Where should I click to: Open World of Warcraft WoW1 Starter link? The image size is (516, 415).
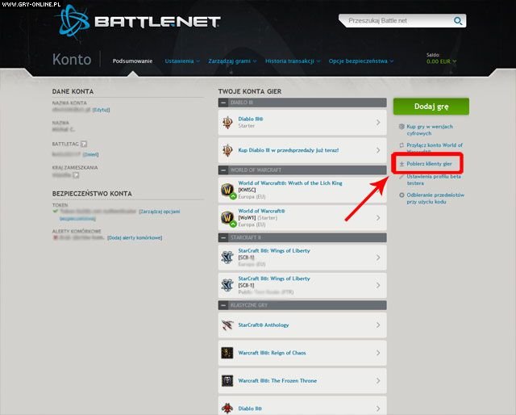tap(261, 211)
